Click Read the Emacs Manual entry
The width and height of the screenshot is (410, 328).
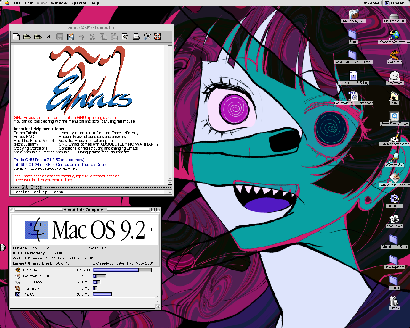tap(34, 141)
